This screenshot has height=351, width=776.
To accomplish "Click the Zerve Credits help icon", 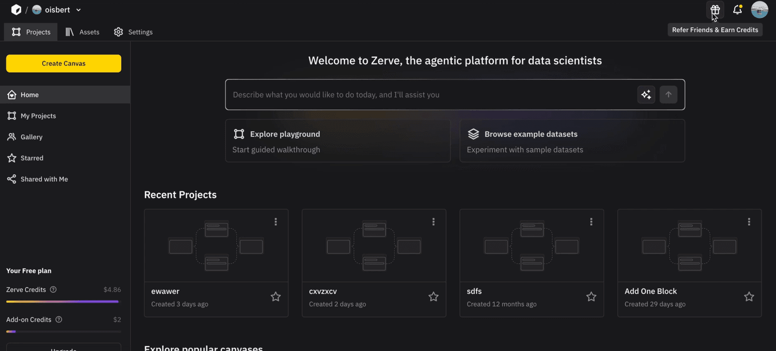I will pos(53,289).
